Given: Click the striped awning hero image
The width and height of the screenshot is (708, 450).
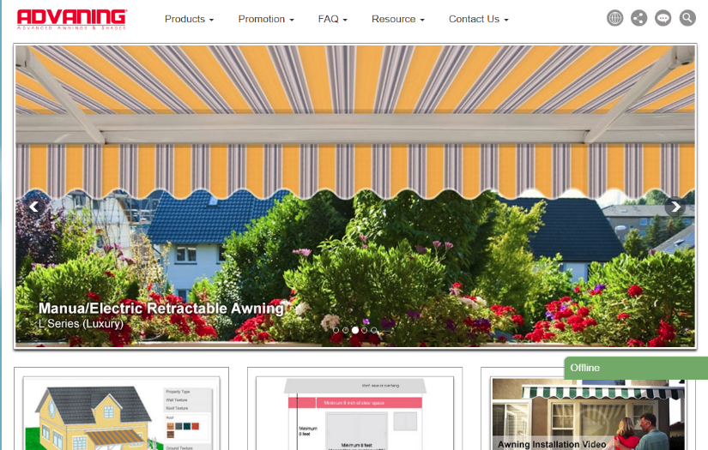Looking at the screenshot, I should [x=355, y=195].
